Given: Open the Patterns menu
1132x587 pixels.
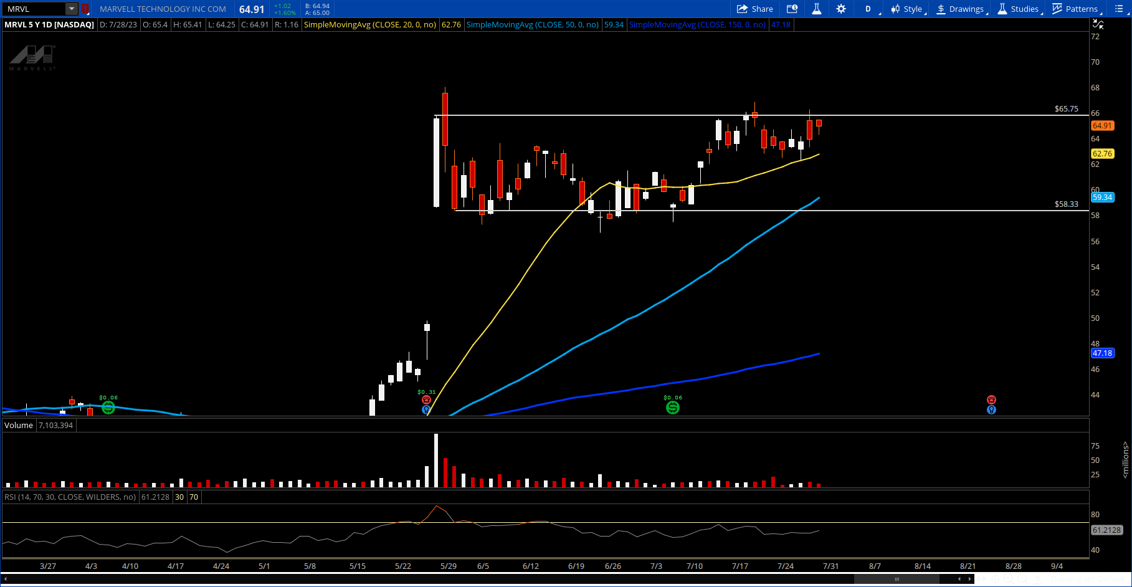Looking at the screenshot, I should (1077, 9).
